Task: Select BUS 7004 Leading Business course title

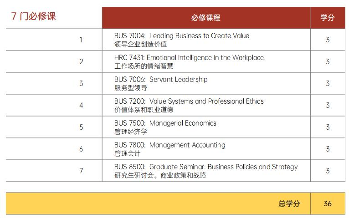Action: [181, 35]
